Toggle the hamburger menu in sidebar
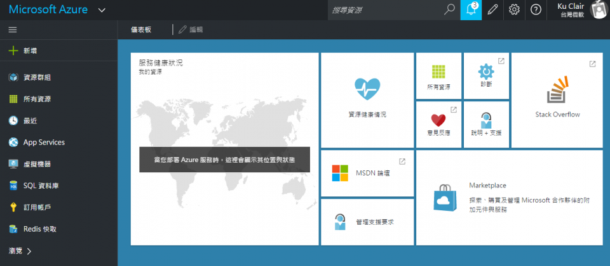 coord(13,30)
